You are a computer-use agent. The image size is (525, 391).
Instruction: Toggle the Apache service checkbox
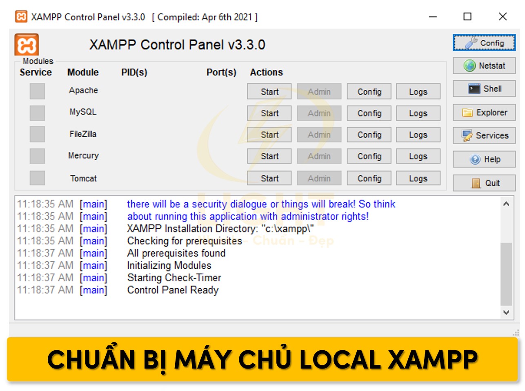tap(37, 91)
